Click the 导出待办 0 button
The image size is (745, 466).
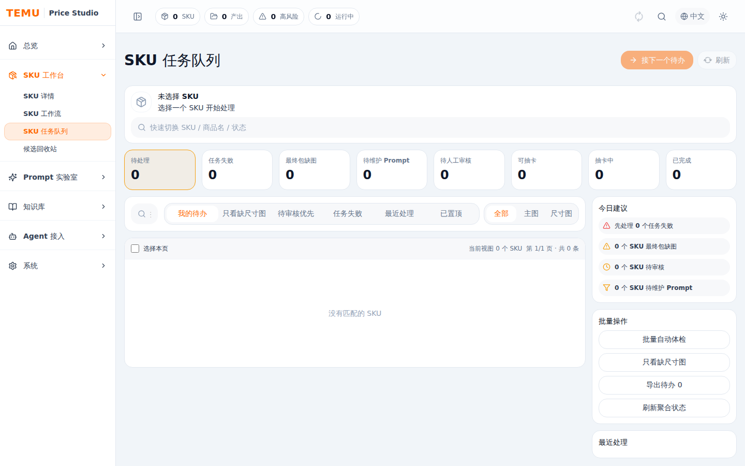point(664,385)
